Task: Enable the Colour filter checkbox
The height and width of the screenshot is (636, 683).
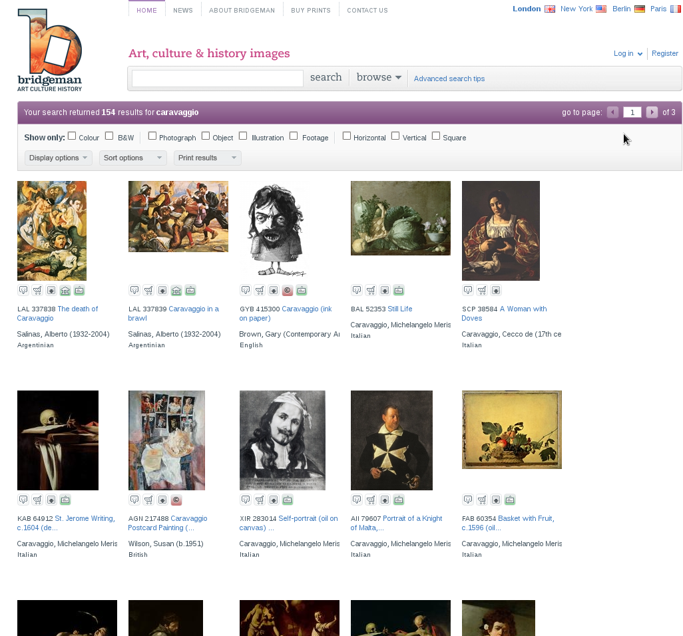Action: tap(73, 136)
